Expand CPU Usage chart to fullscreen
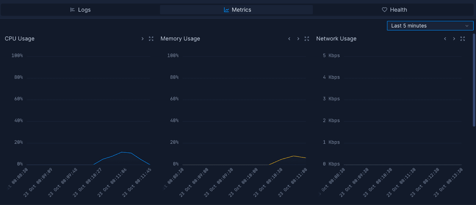This screenshot has width=476, height=205. (151, 39)
